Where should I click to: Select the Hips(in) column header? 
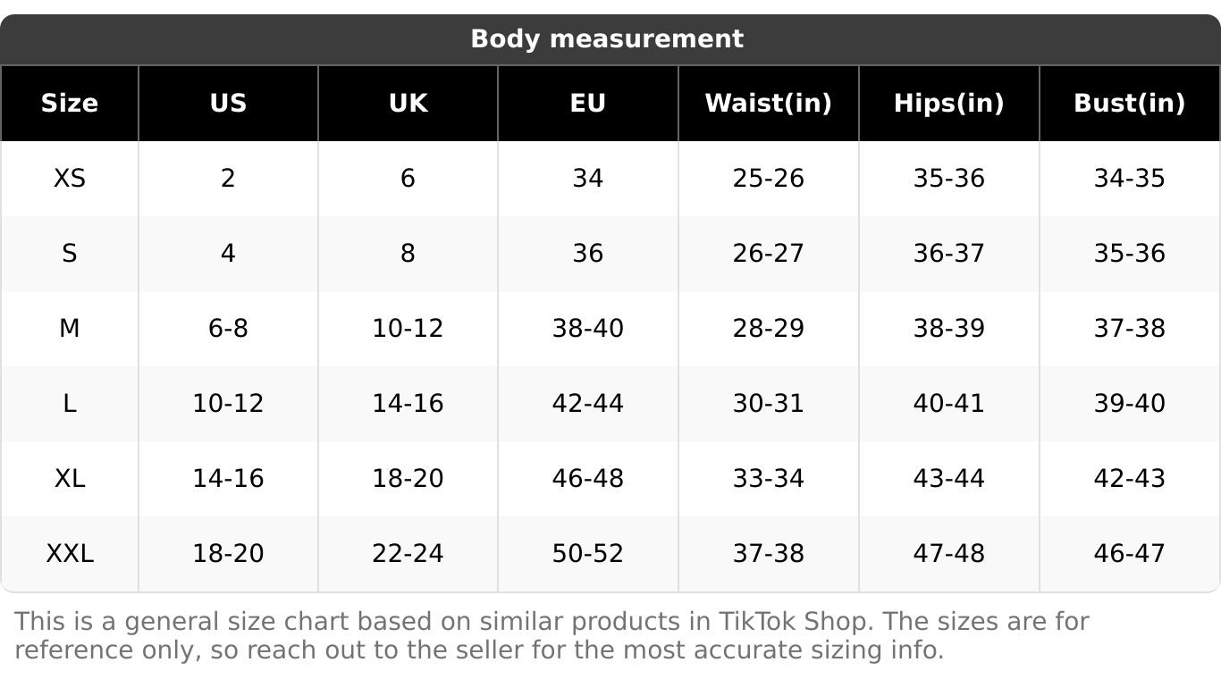948,104
